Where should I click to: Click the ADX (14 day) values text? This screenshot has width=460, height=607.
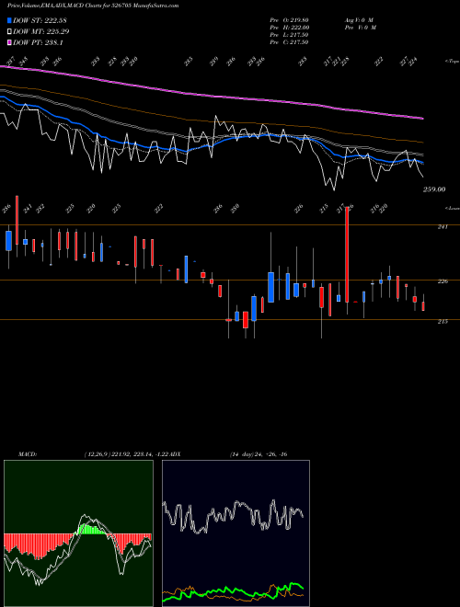tap(259, 453)
